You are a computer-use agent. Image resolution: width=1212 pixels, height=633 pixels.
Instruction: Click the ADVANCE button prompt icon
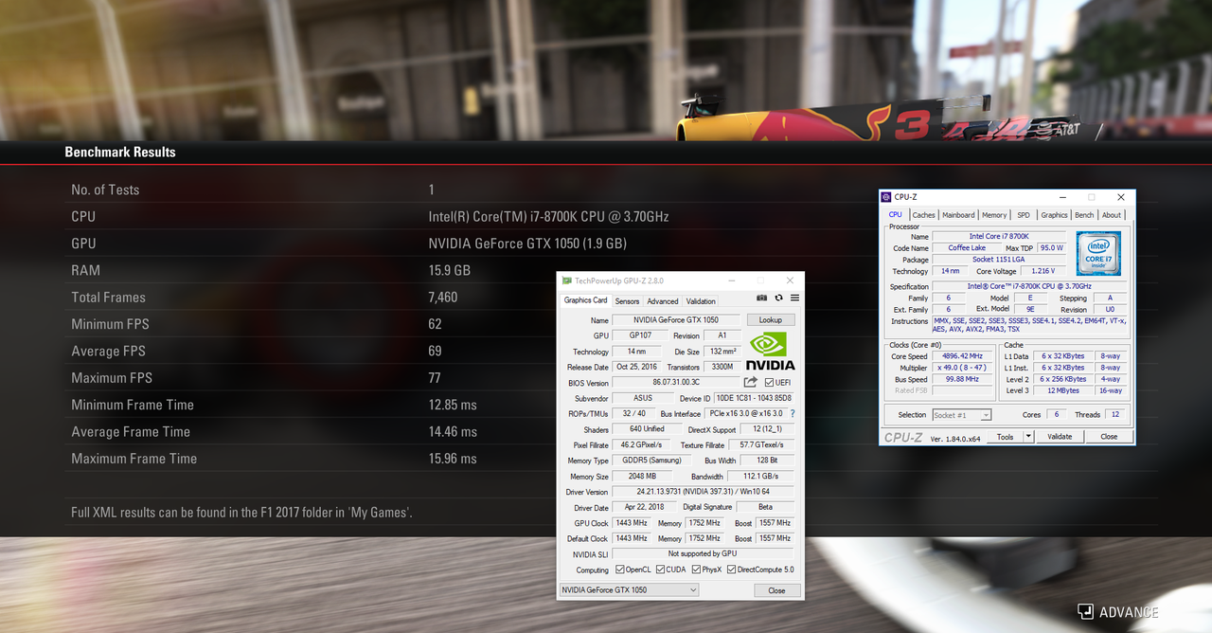point(1085,612)
